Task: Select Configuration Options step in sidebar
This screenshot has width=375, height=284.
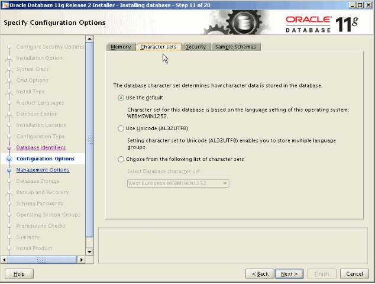Action: [x=45, y=159]
